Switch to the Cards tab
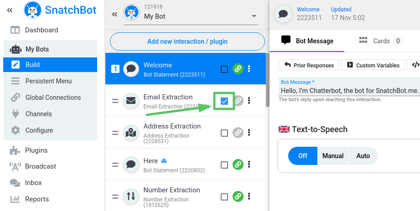The image size is (420, 211). 381,41
